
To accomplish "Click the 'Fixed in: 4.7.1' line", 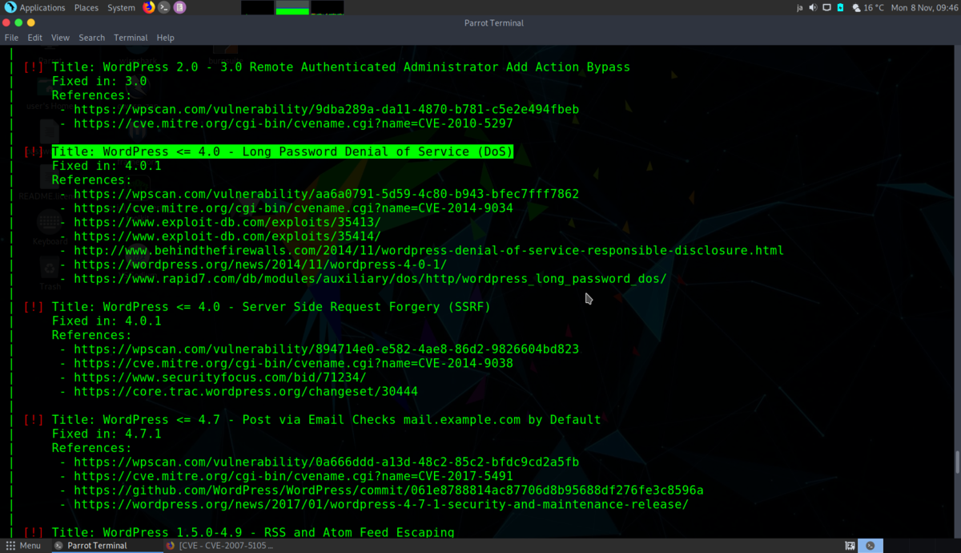I will click(x=107, y=434).
